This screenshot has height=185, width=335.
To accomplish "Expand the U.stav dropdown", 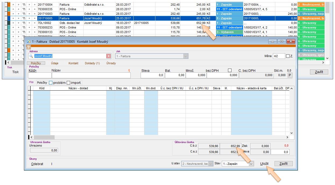I will pyautogui.click(x=210, y=164).
